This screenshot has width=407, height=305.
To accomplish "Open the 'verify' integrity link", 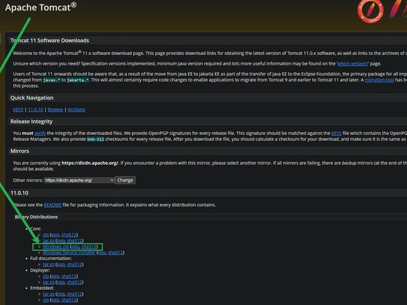I will pyautogui.click(x=40, y=133).
